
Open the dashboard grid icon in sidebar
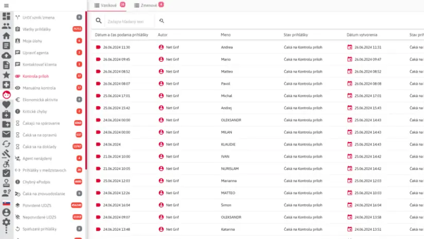(x=6, y=16)
